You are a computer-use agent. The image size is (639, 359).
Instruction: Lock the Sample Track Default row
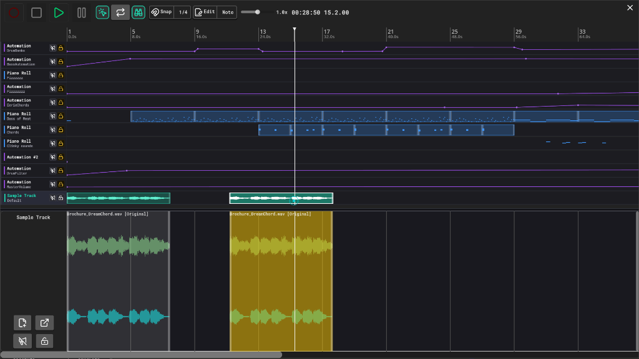61,198
